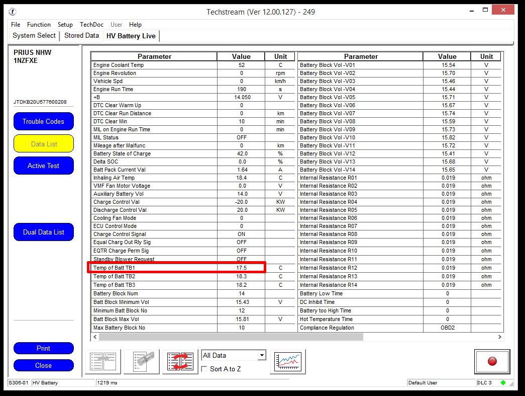Open the graph view icon
This screenshot has height=396, width=525.
(x=287, y=361)
